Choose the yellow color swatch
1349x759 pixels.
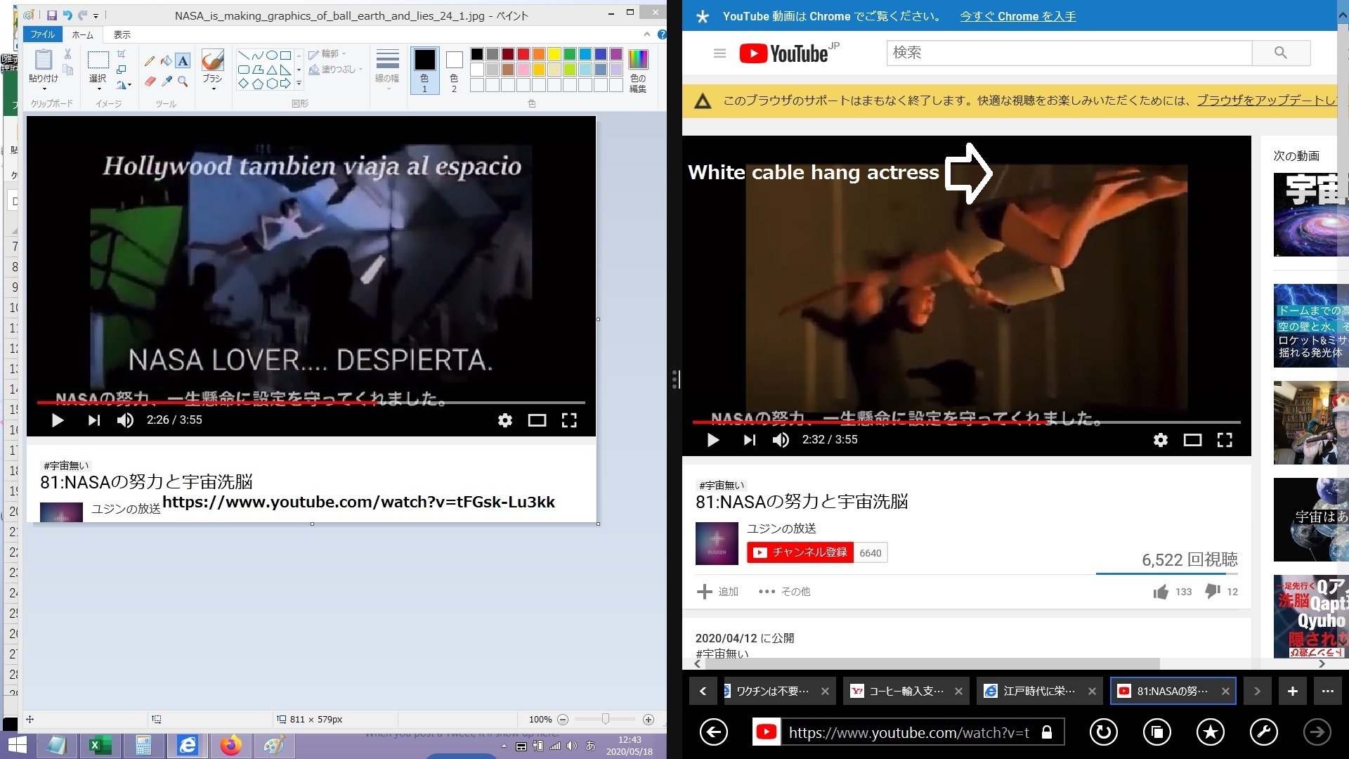point(554,54)
